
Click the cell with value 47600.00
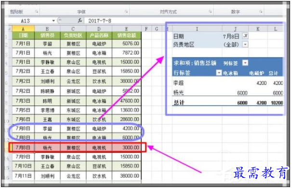(127, 101)
